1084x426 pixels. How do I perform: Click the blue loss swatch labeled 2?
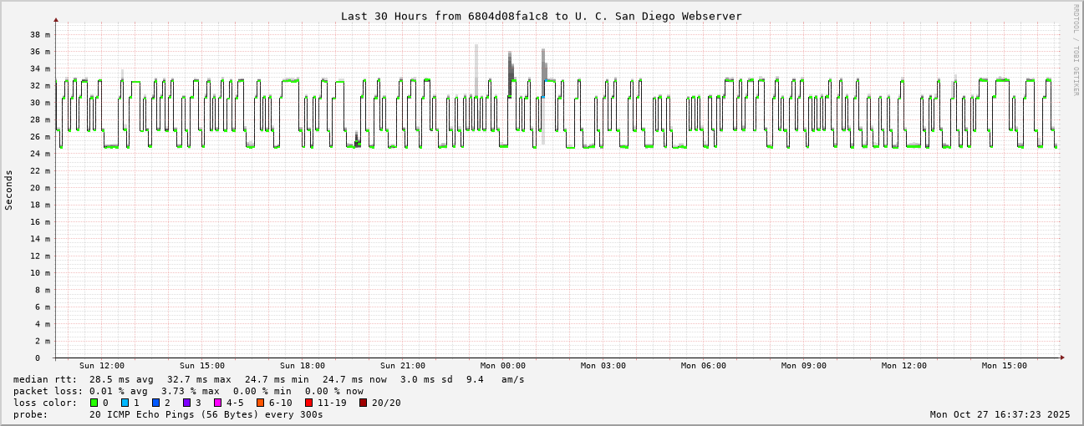(156, 403)
